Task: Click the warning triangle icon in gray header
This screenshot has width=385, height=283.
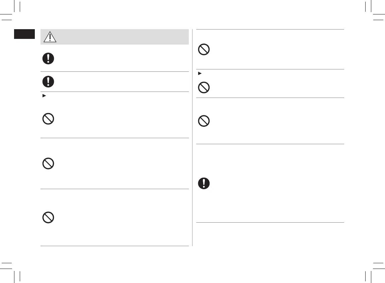Action: (x=50, y=37)
